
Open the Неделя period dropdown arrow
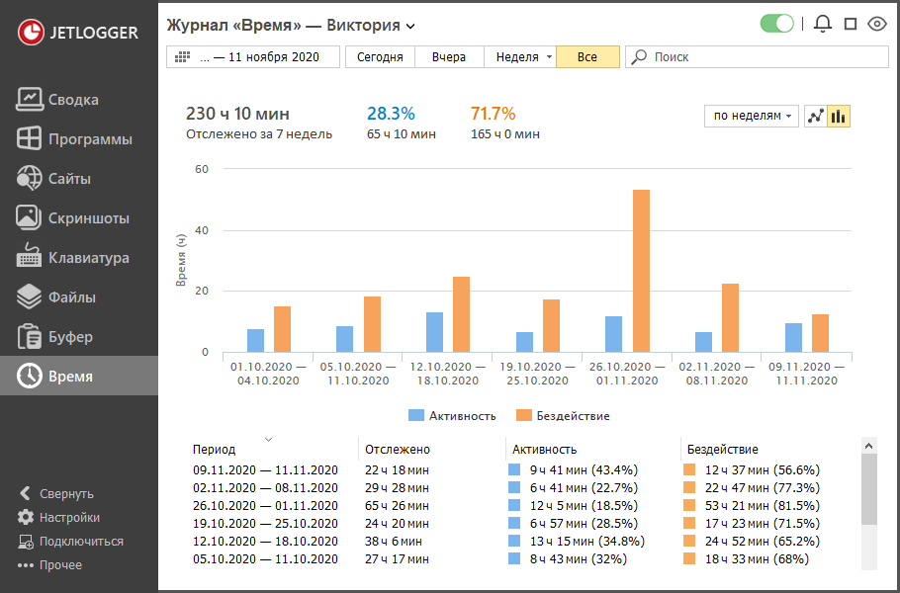[x=549, y=57]
